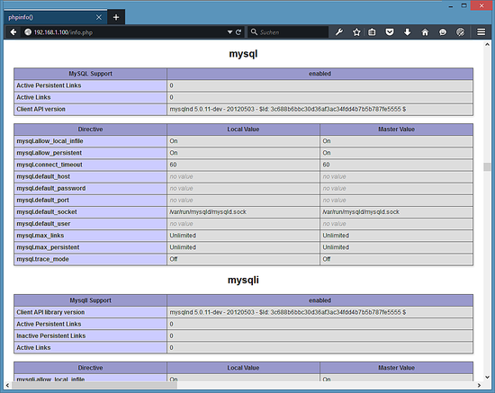Click mysql.default_password directive
Image resolution: width=495 pixels, height=393 pixels.
pos(51,188)
